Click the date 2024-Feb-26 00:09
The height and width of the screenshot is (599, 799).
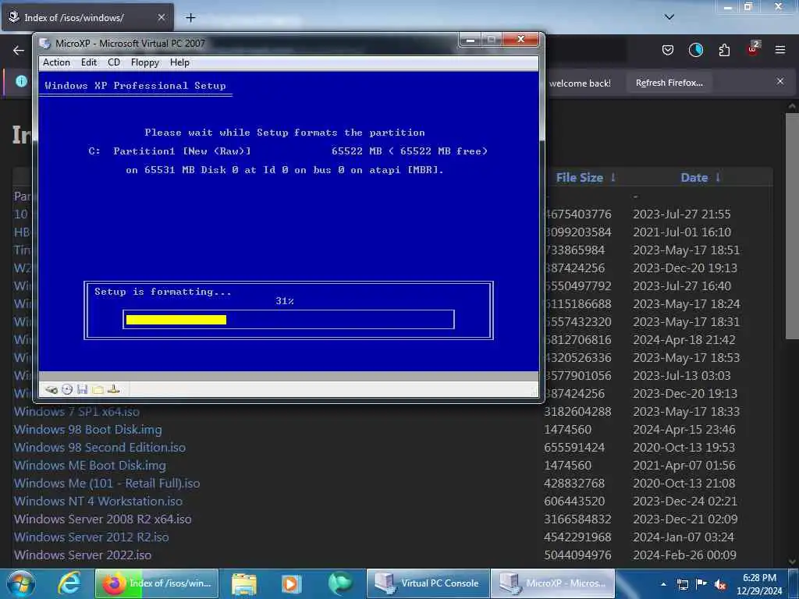point(684,555)
